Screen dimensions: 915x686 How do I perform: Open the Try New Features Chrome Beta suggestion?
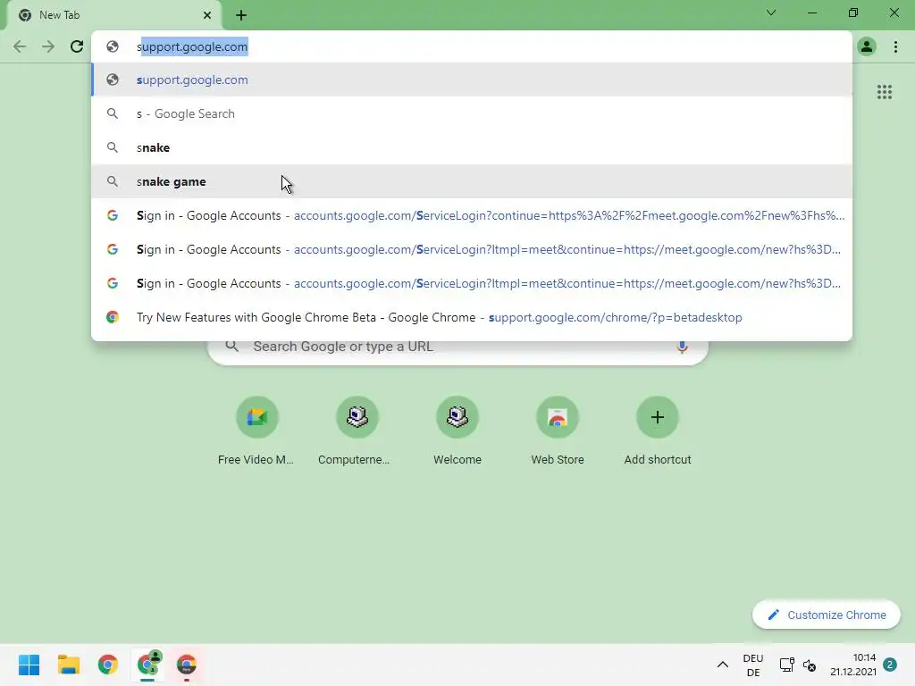(x=472, y=317)
